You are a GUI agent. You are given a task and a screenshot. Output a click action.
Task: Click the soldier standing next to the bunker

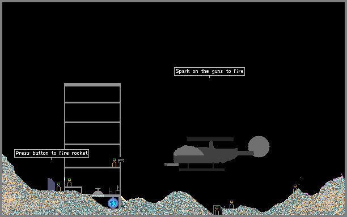coord(231,205)
